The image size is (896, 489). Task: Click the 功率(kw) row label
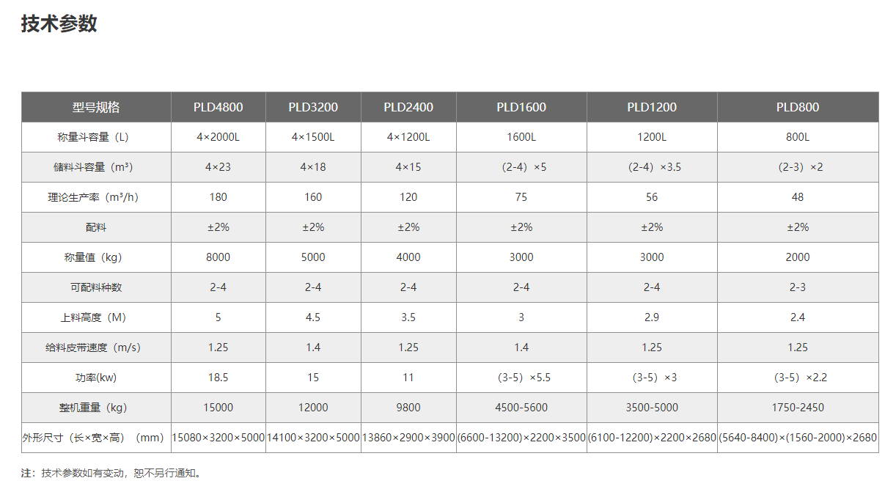96,378
